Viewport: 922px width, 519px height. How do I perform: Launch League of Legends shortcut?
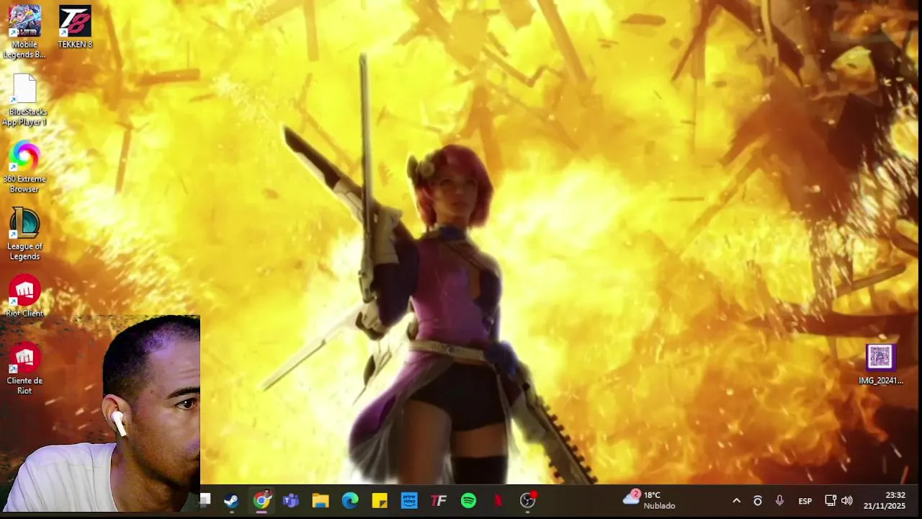click(24, 234)
